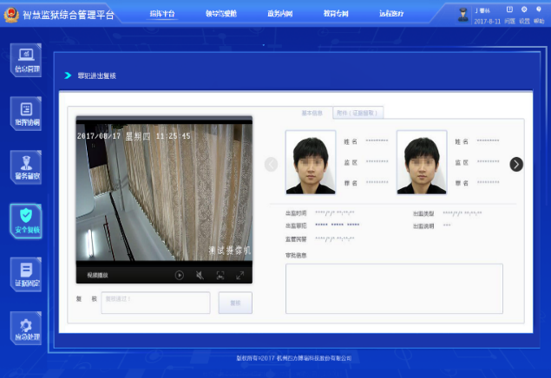Show next person with right arrow
The image size is (551, 378).
pos(516,164)
